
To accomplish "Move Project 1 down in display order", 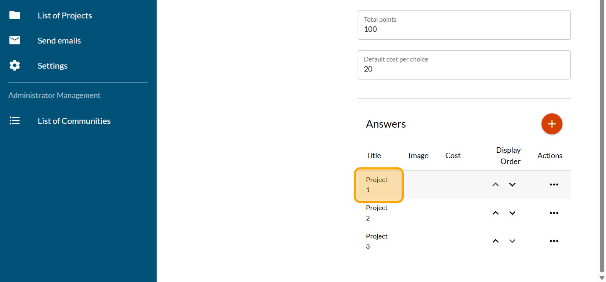I will tap(512, 185).
